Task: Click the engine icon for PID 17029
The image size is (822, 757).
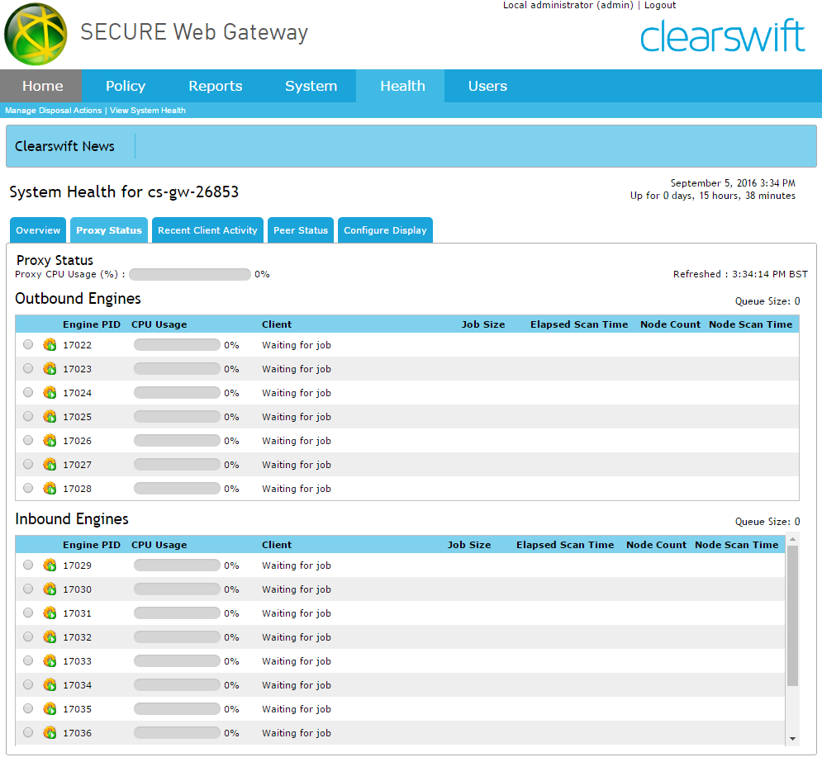Action: tap(50, 565)
